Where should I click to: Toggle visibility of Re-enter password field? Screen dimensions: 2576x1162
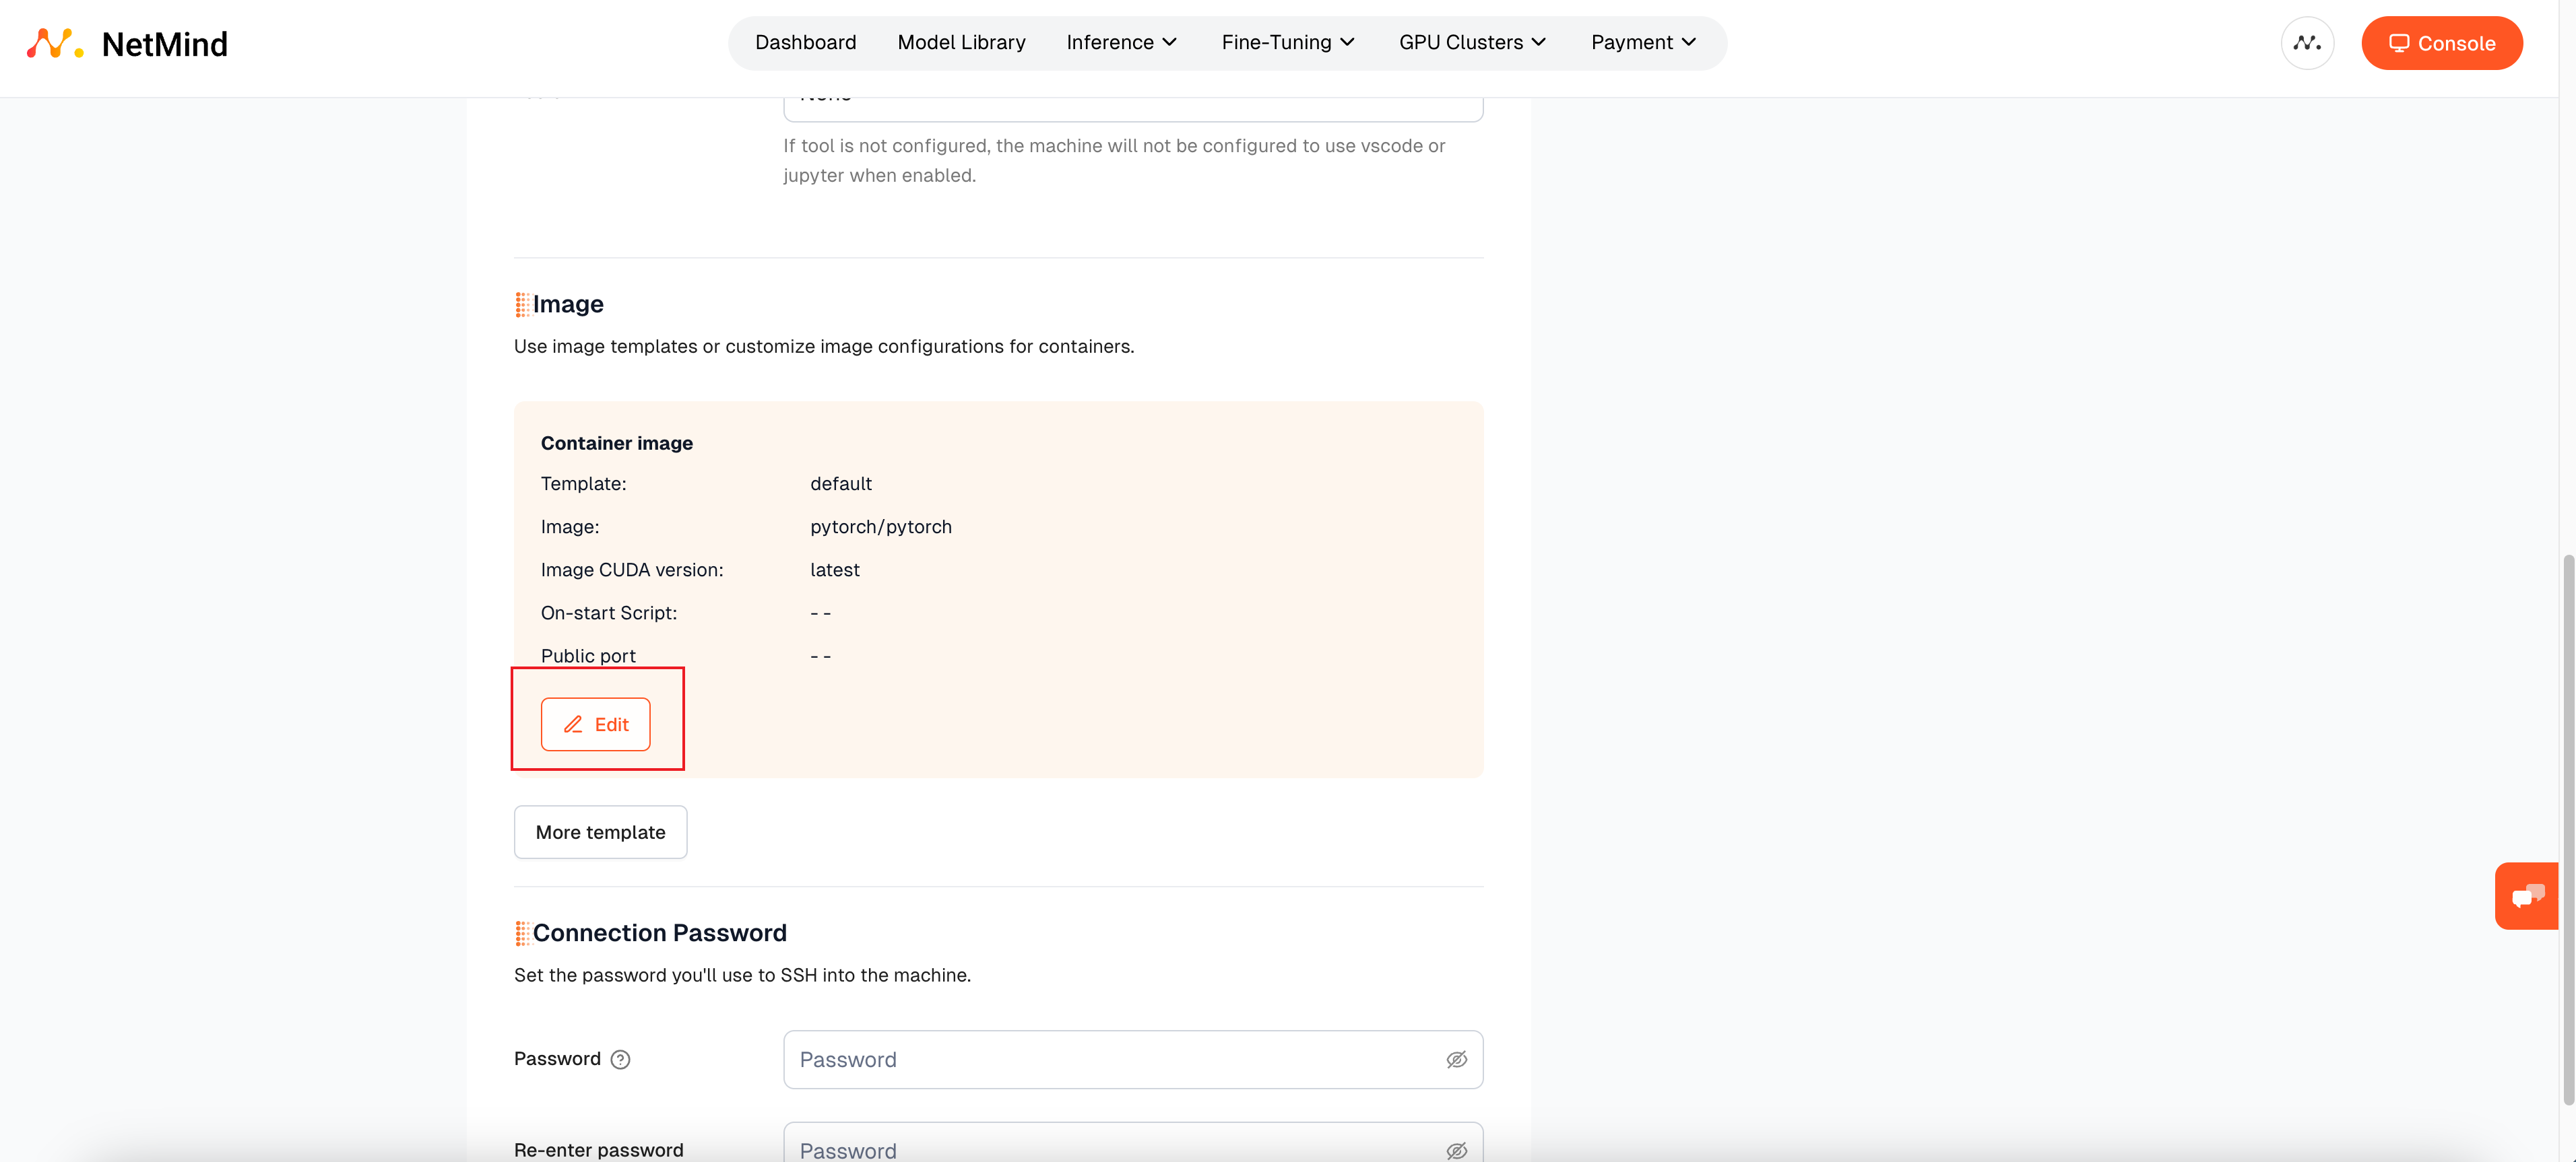click(1456, 1150)
